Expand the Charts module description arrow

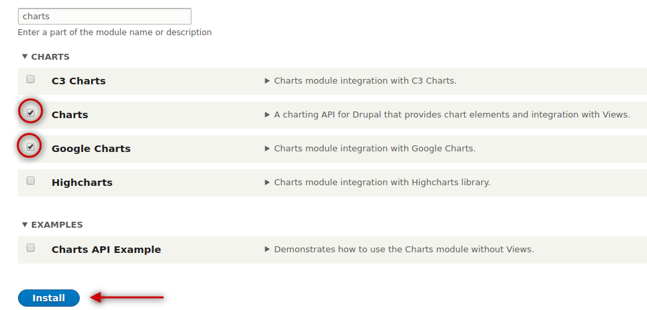click(267, 115)
